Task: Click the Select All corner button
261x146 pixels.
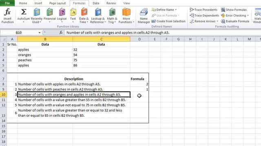Action: 3,39
